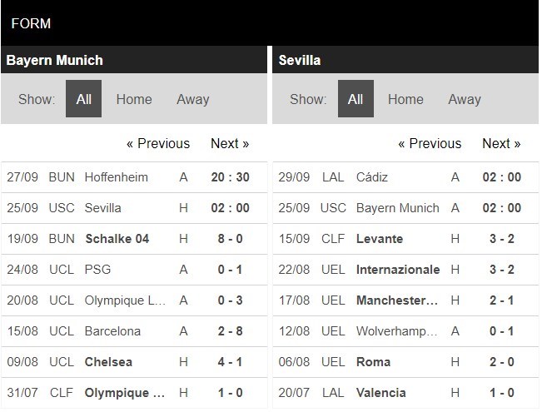Open the Hoffenheim away match row
This screenshot has width=542, height=412.
click(117, 177)
